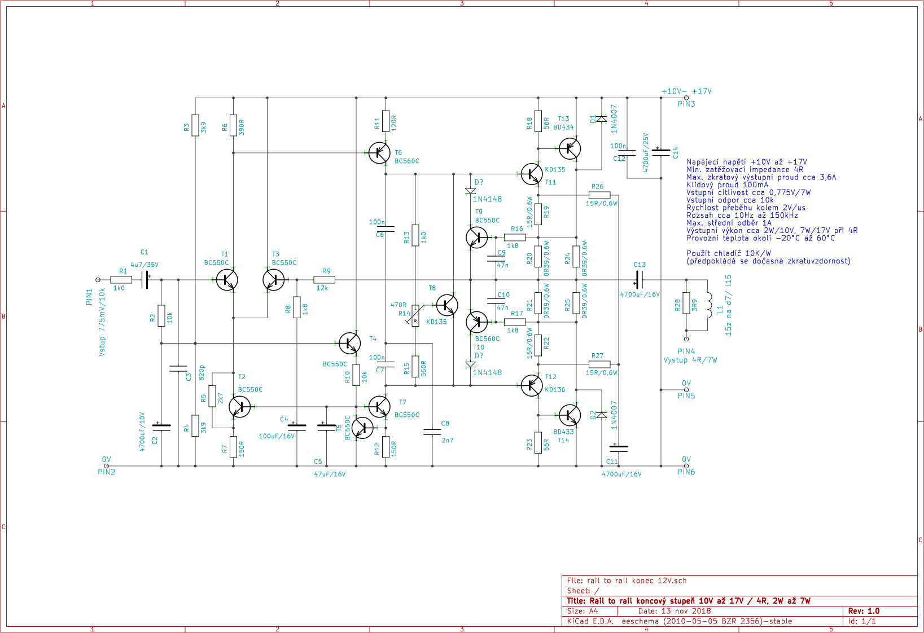This screenshot has width=924, height=633.
Task: Select the T11 KD135 output transistor
Action: (x=531, y=174)
